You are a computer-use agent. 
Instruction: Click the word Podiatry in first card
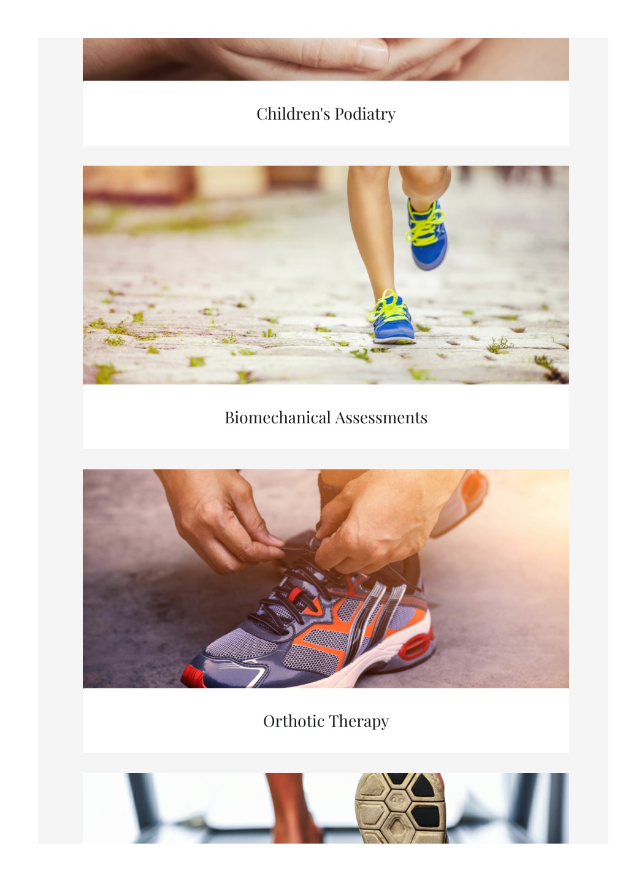click(x=365, y=114)
